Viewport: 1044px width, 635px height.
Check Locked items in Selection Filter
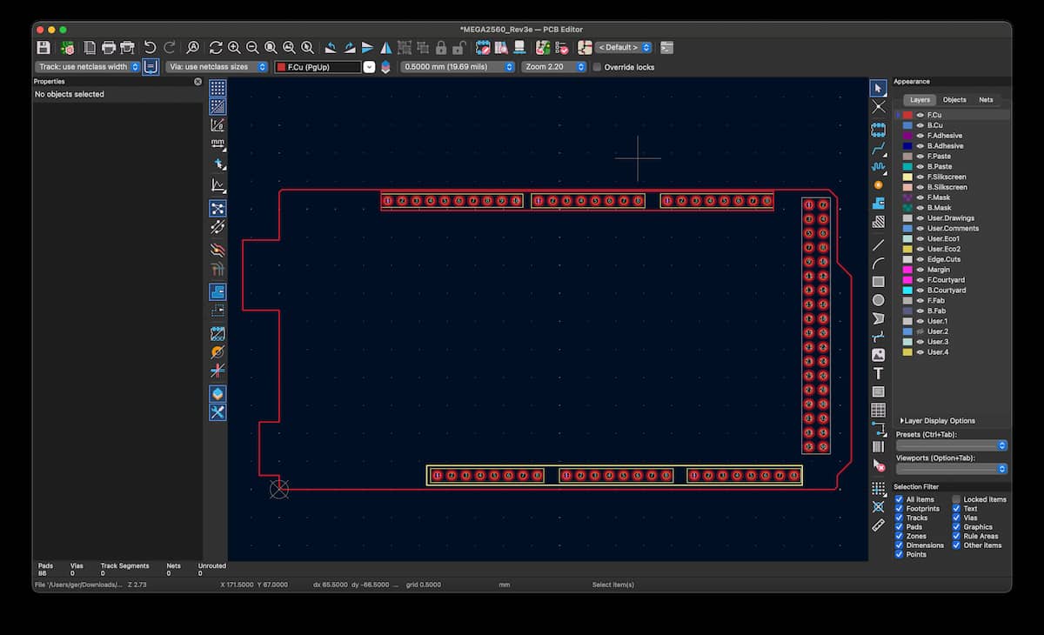point(957,499)
